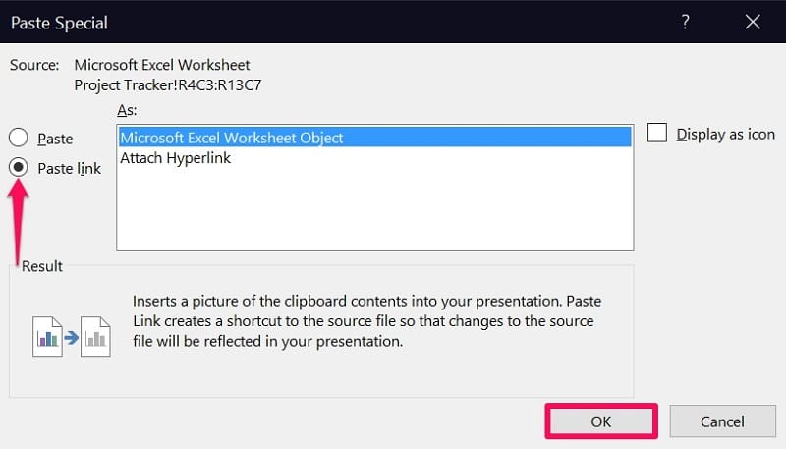Enable the Display as icon checkbox
This screenshot has width=786, height=449.
pyautogui.click(x=658, y=134)
